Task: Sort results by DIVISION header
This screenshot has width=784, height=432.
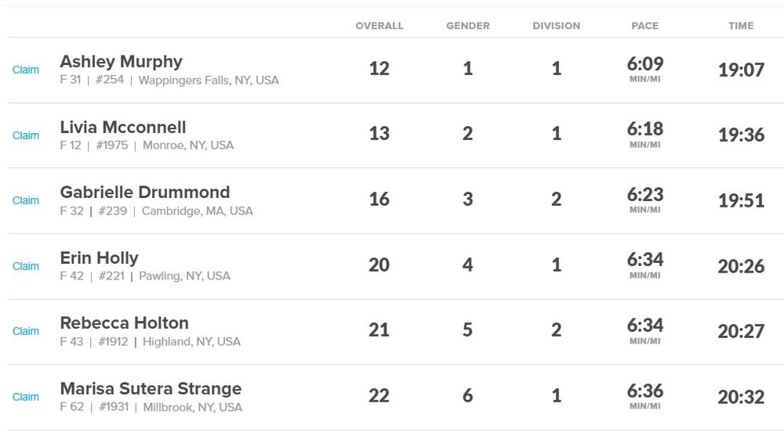Action: tap(557, 26)
